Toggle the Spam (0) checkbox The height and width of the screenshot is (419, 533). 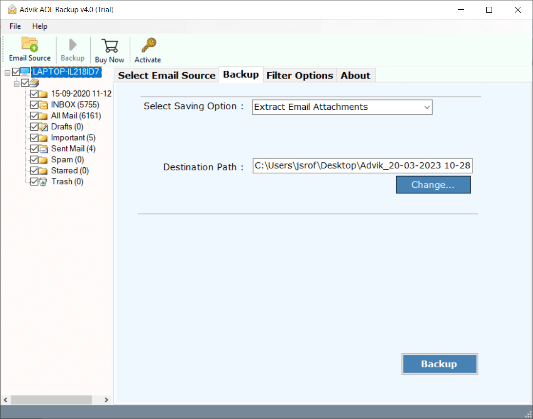(34, 160)
